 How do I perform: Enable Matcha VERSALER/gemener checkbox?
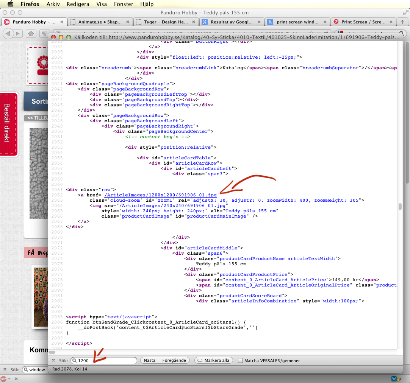pos(240,361)
